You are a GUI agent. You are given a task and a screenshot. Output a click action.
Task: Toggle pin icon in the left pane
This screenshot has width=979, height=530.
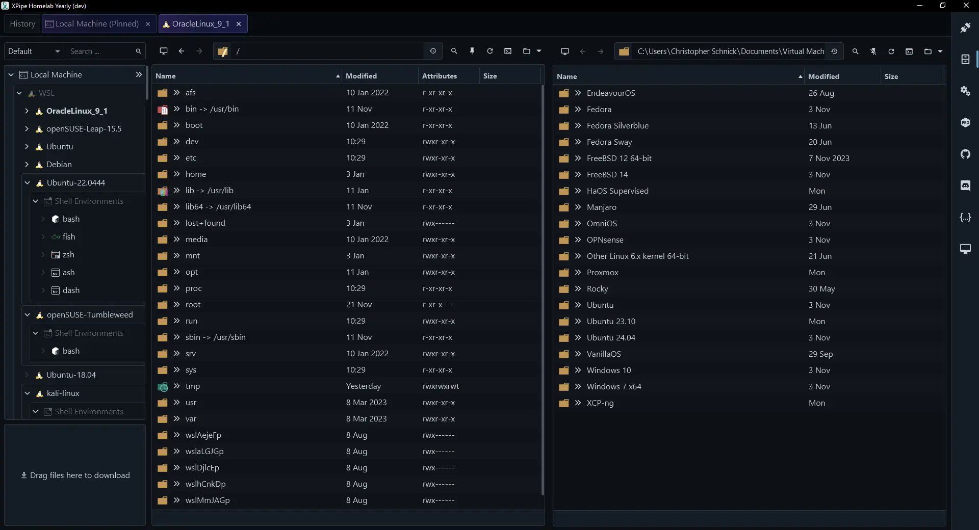click(x=472, y=51)
